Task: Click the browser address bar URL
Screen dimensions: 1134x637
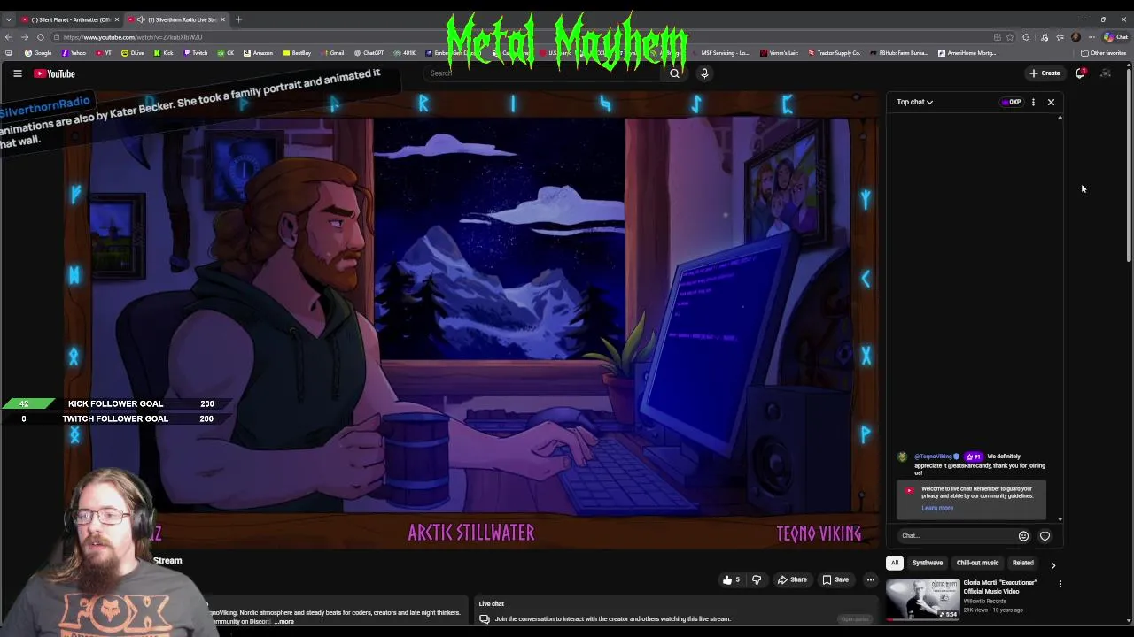Action: pos(133,37)
